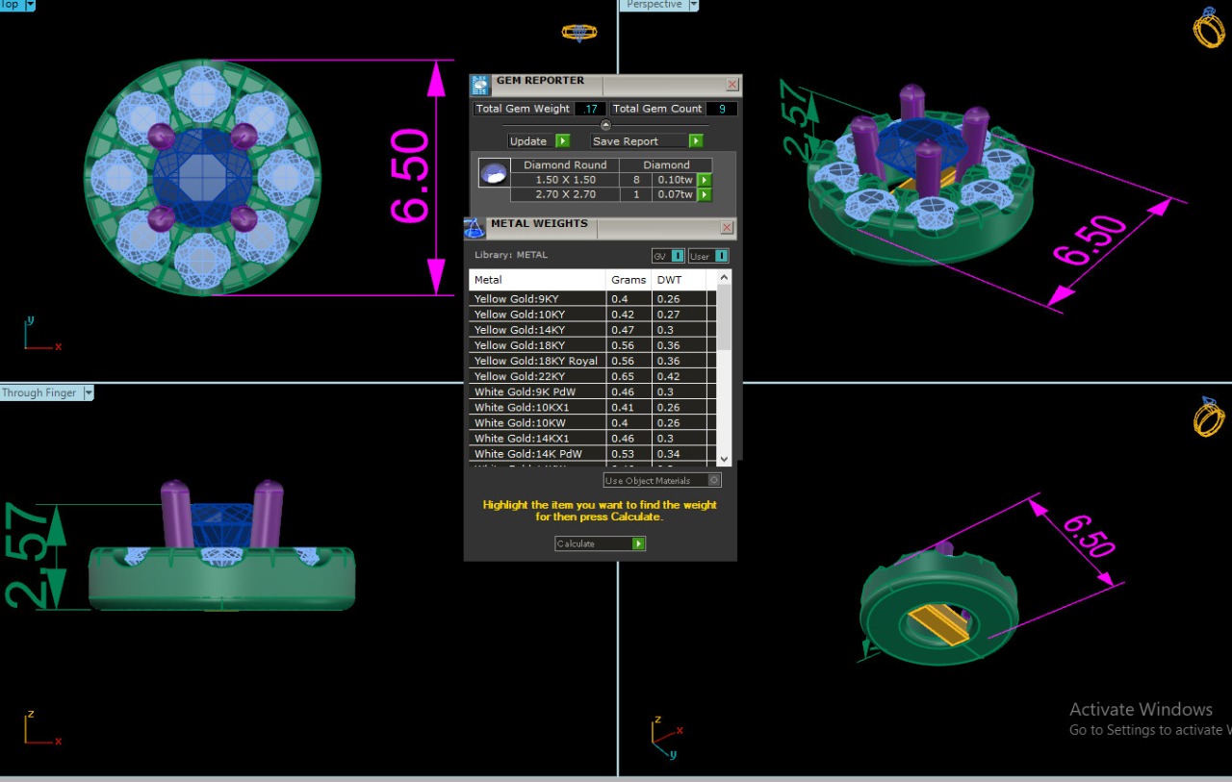1232x782 pixels.
Task: Collapse the Gem Reporter section arrow
Action: (x=605, y=125)
